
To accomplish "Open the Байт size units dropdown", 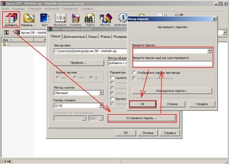I will click(101, 118).
